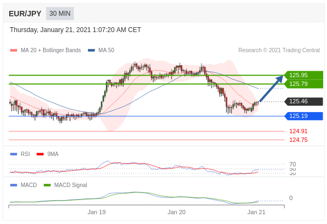Click the 124.91 red support value
Image resolution: width=327 pixels, height=224 pixels.
(x=299, y=132)
